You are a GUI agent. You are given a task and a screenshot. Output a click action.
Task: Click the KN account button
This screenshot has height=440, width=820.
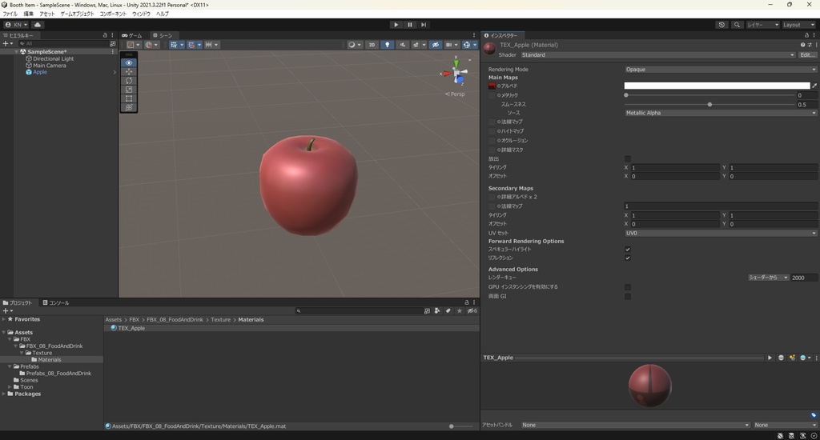point(16,25)
